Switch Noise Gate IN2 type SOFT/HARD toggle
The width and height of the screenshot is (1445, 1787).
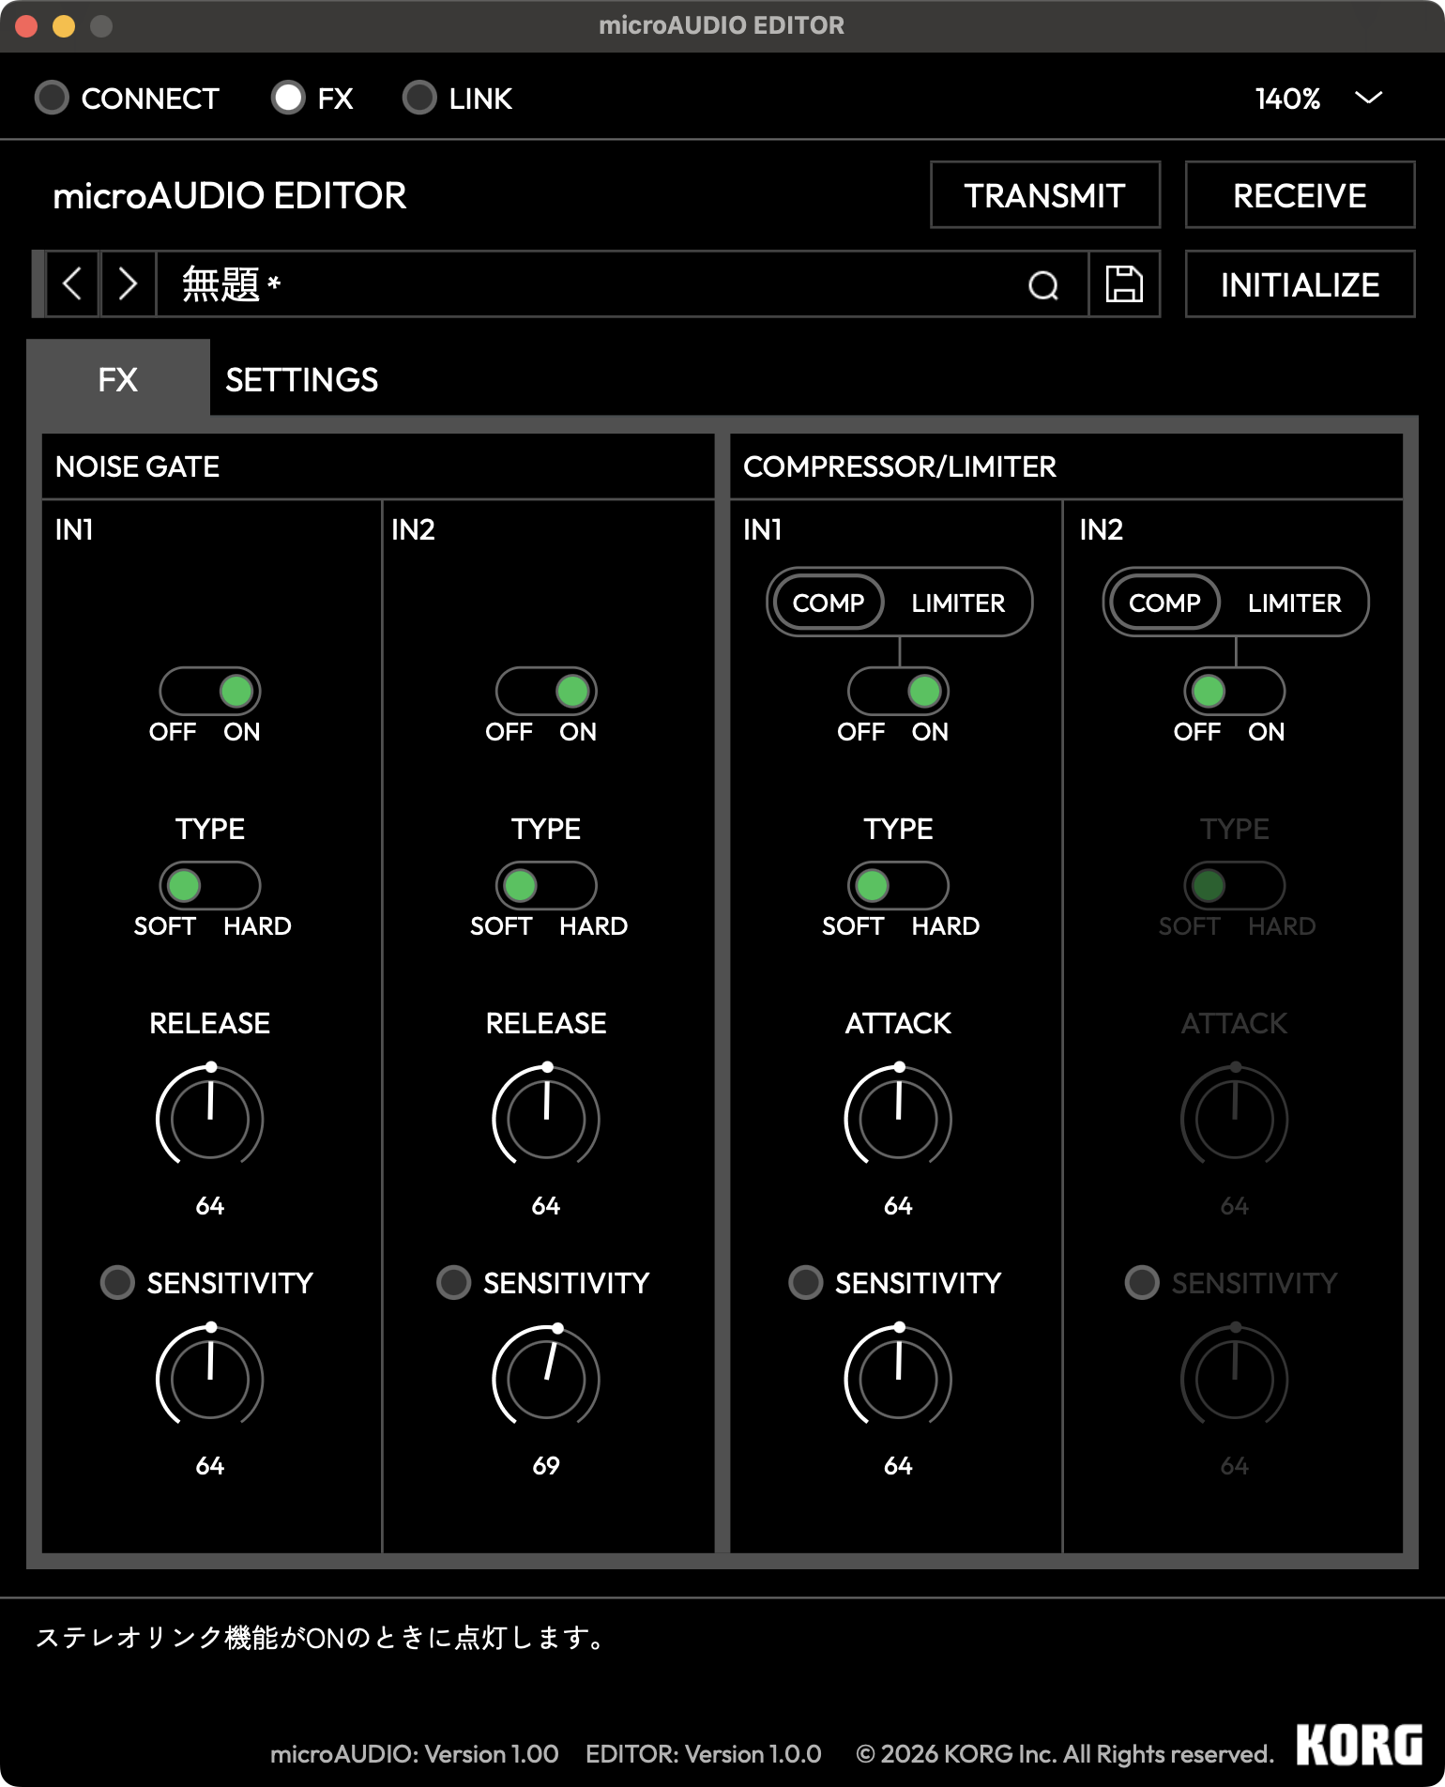tap(546, 885)
